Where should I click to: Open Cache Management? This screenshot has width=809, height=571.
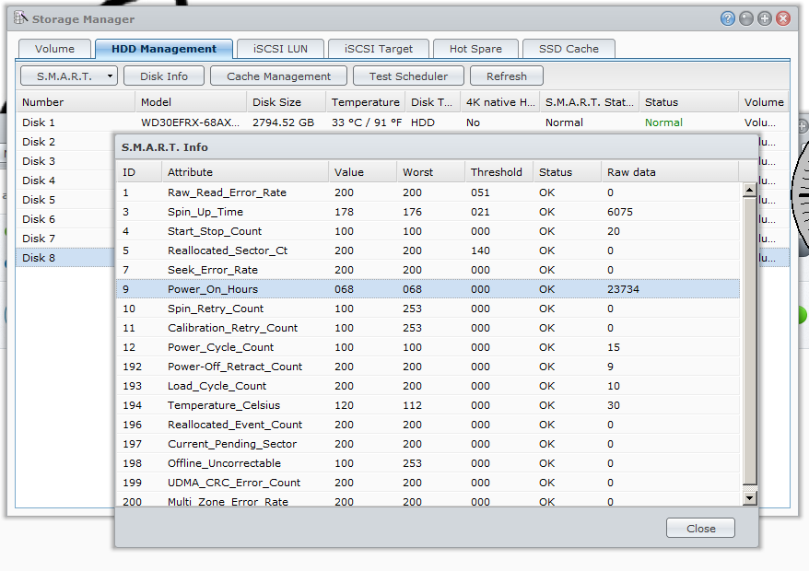[x=278, y=76]
